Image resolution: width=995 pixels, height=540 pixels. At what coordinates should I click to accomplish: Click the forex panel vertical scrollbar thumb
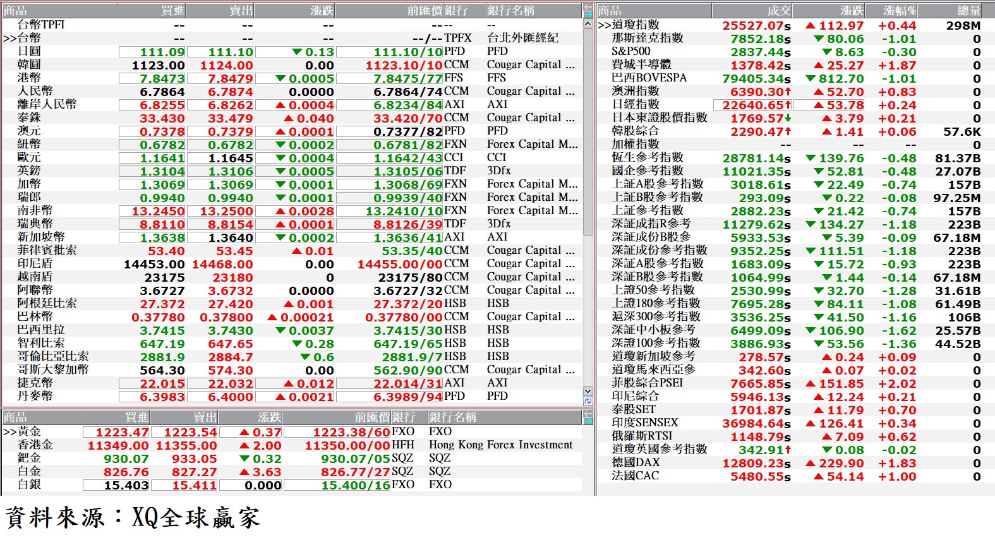click(x=588, y=132)
